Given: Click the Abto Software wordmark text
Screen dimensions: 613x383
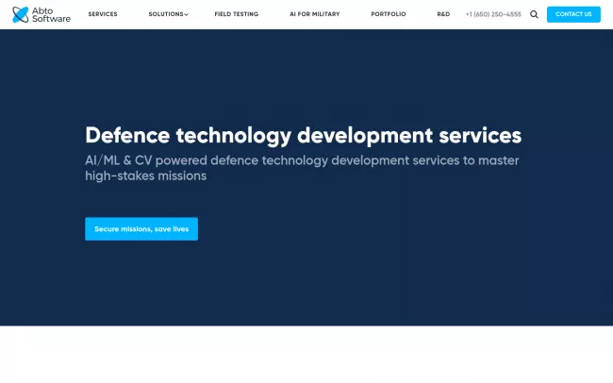Looking at the screenshot, I should point(54,14).
